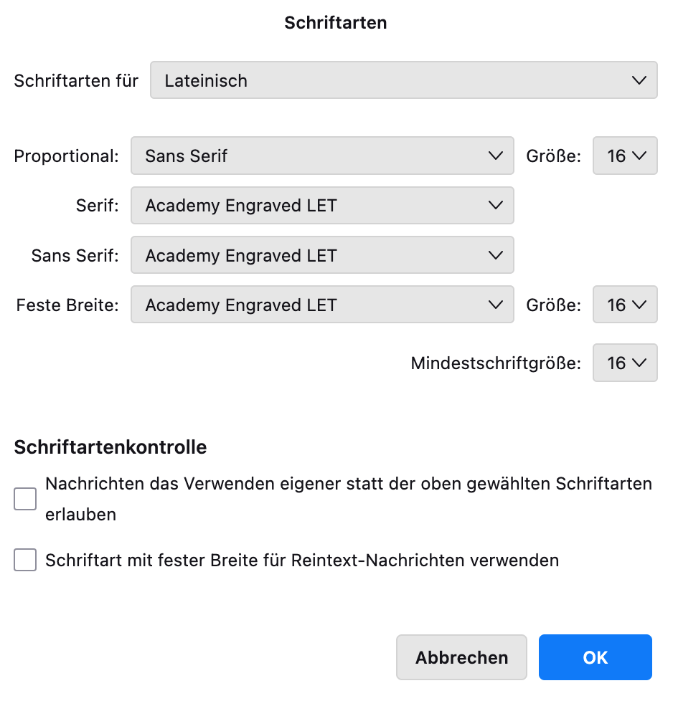This screenshot has height=701, width=673.
Task: Open the Schriftarten für Lateinisch dropdown
Action: (x=403, y=80)
